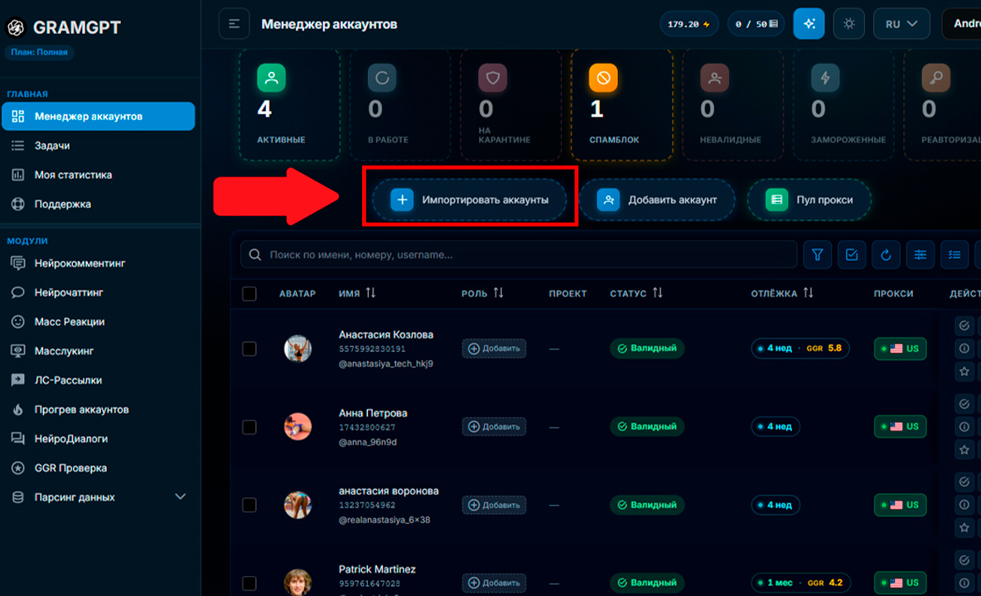The width and height of the screenshot is (981, 596).
Task: Click the GGR Проверка star icon
Action: coord(18,468)
